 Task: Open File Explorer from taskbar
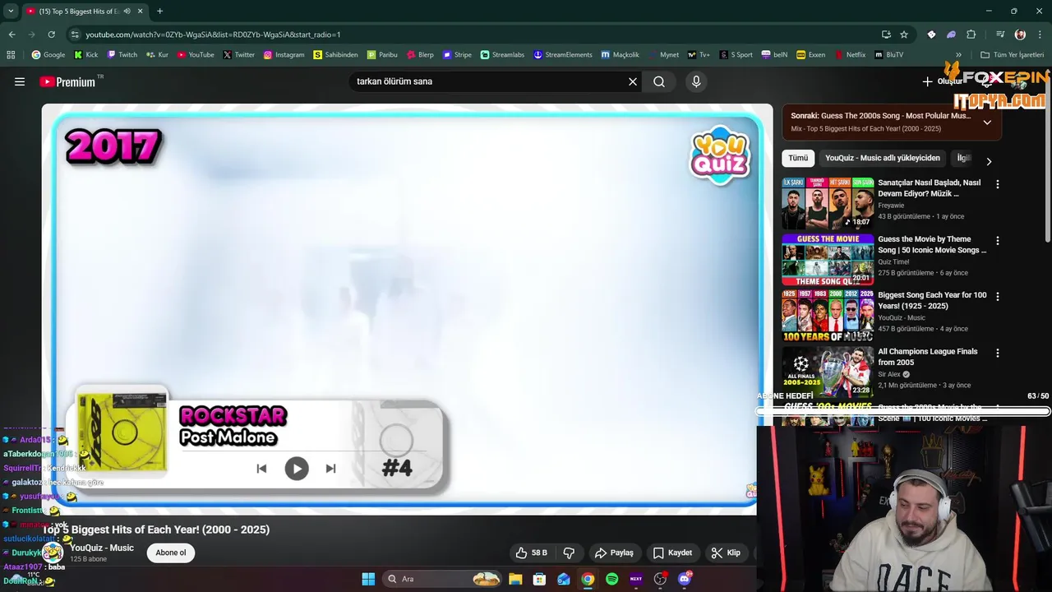click(x=515, y=579)
